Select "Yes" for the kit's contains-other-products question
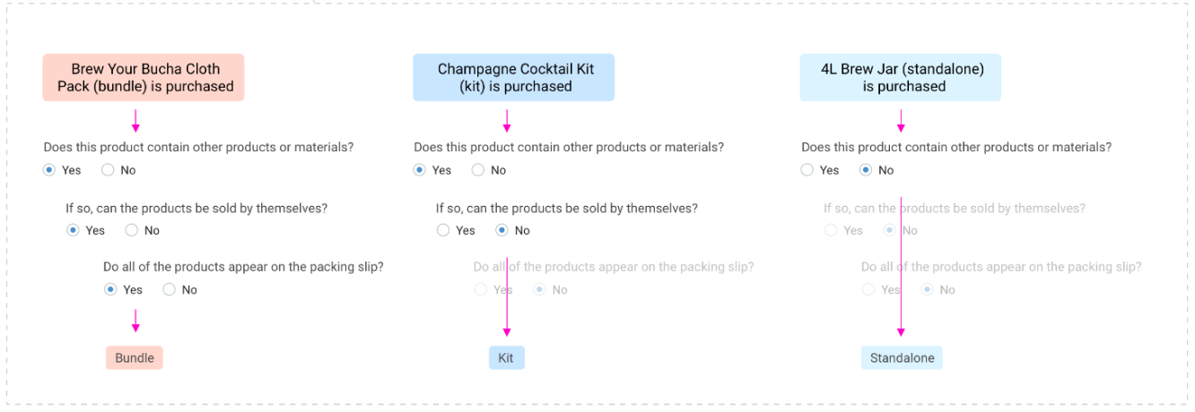1195x412 pixels. [420, 170]
